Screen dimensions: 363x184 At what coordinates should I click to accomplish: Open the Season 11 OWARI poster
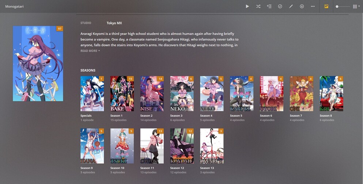coord(152,146)
